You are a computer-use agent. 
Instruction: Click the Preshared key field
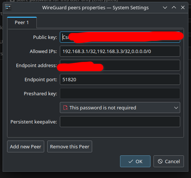[x=120, y=93]
